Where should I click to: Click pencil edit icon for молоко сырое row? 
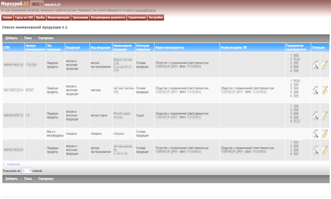pyautogui.click(x=325, y=115)
